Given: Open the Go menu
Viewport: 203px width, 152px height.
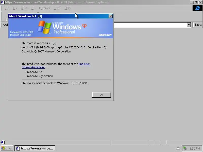Looking at the screenshot, I should pos(33,8).
